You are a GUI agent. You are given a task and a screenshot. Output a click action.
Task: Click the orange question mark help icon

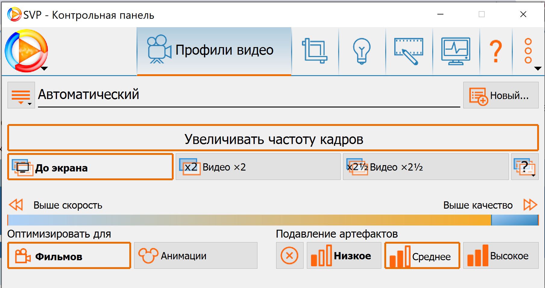coord(496,51)
